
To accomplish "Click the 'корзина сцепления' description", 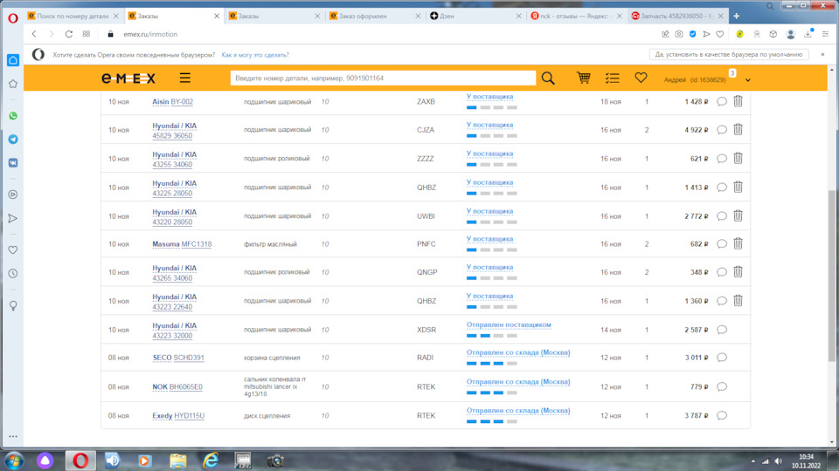I will click(272, 358).
